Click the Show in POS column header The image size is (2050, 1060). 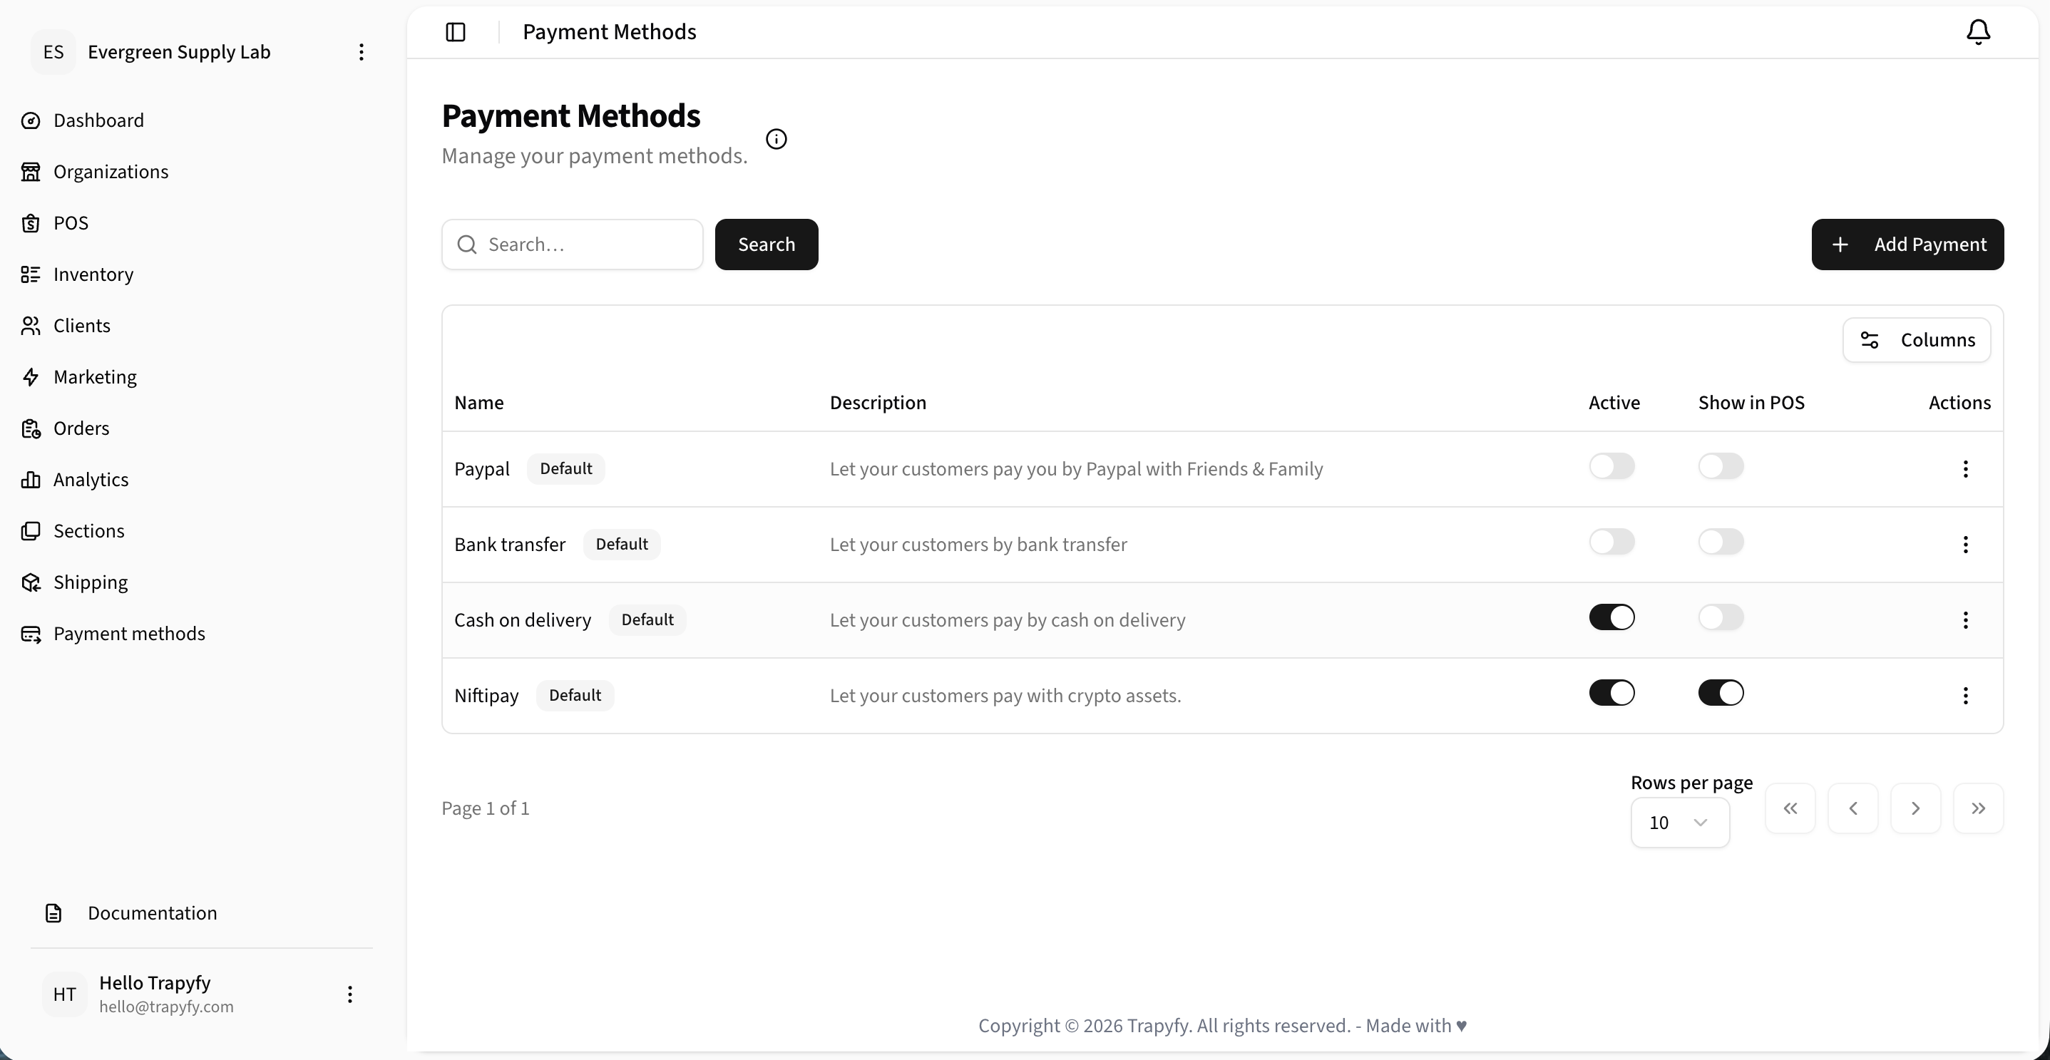[x=1751, y=403]
